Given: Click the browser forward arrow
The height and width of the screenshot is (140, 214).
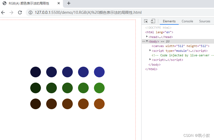Looking at the screenshot, I should tap(11, 12).
